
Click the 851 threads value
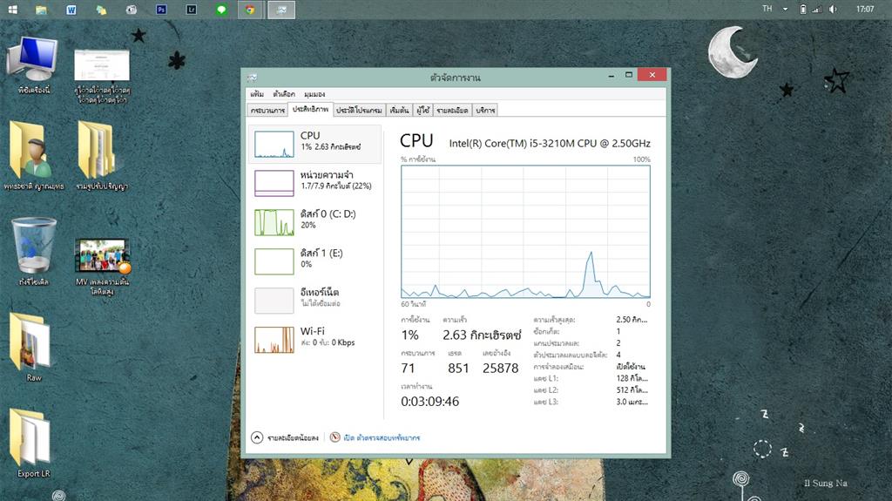click(458, 369)
